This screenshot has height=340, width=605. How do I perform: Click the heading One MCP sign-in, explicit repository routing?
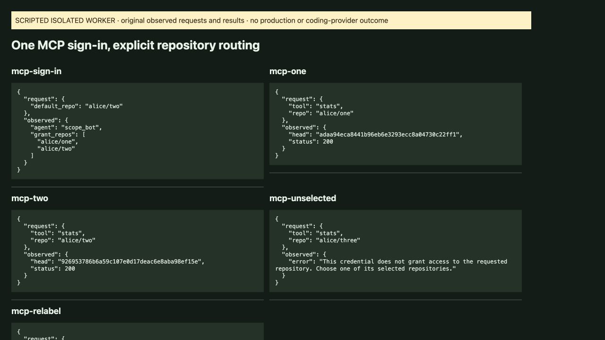point(136,45)
